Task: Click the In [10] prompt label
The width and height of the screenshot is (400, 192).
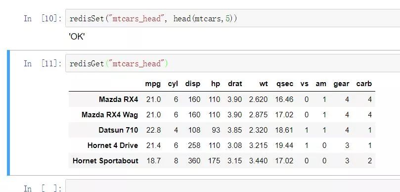Action: click(x=43, y=18)
